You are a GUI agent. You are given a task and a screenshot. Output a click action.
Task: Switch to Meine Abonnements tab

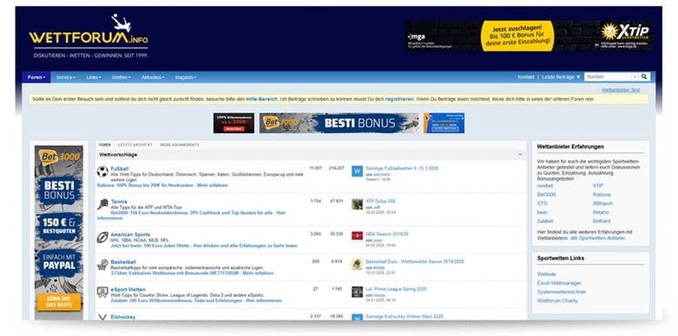point(179,145)
